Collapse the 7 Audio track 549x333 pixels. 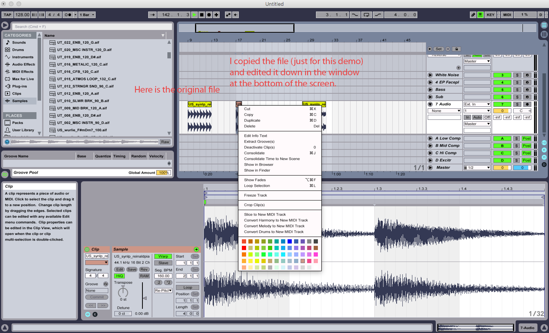click(430, 104)
